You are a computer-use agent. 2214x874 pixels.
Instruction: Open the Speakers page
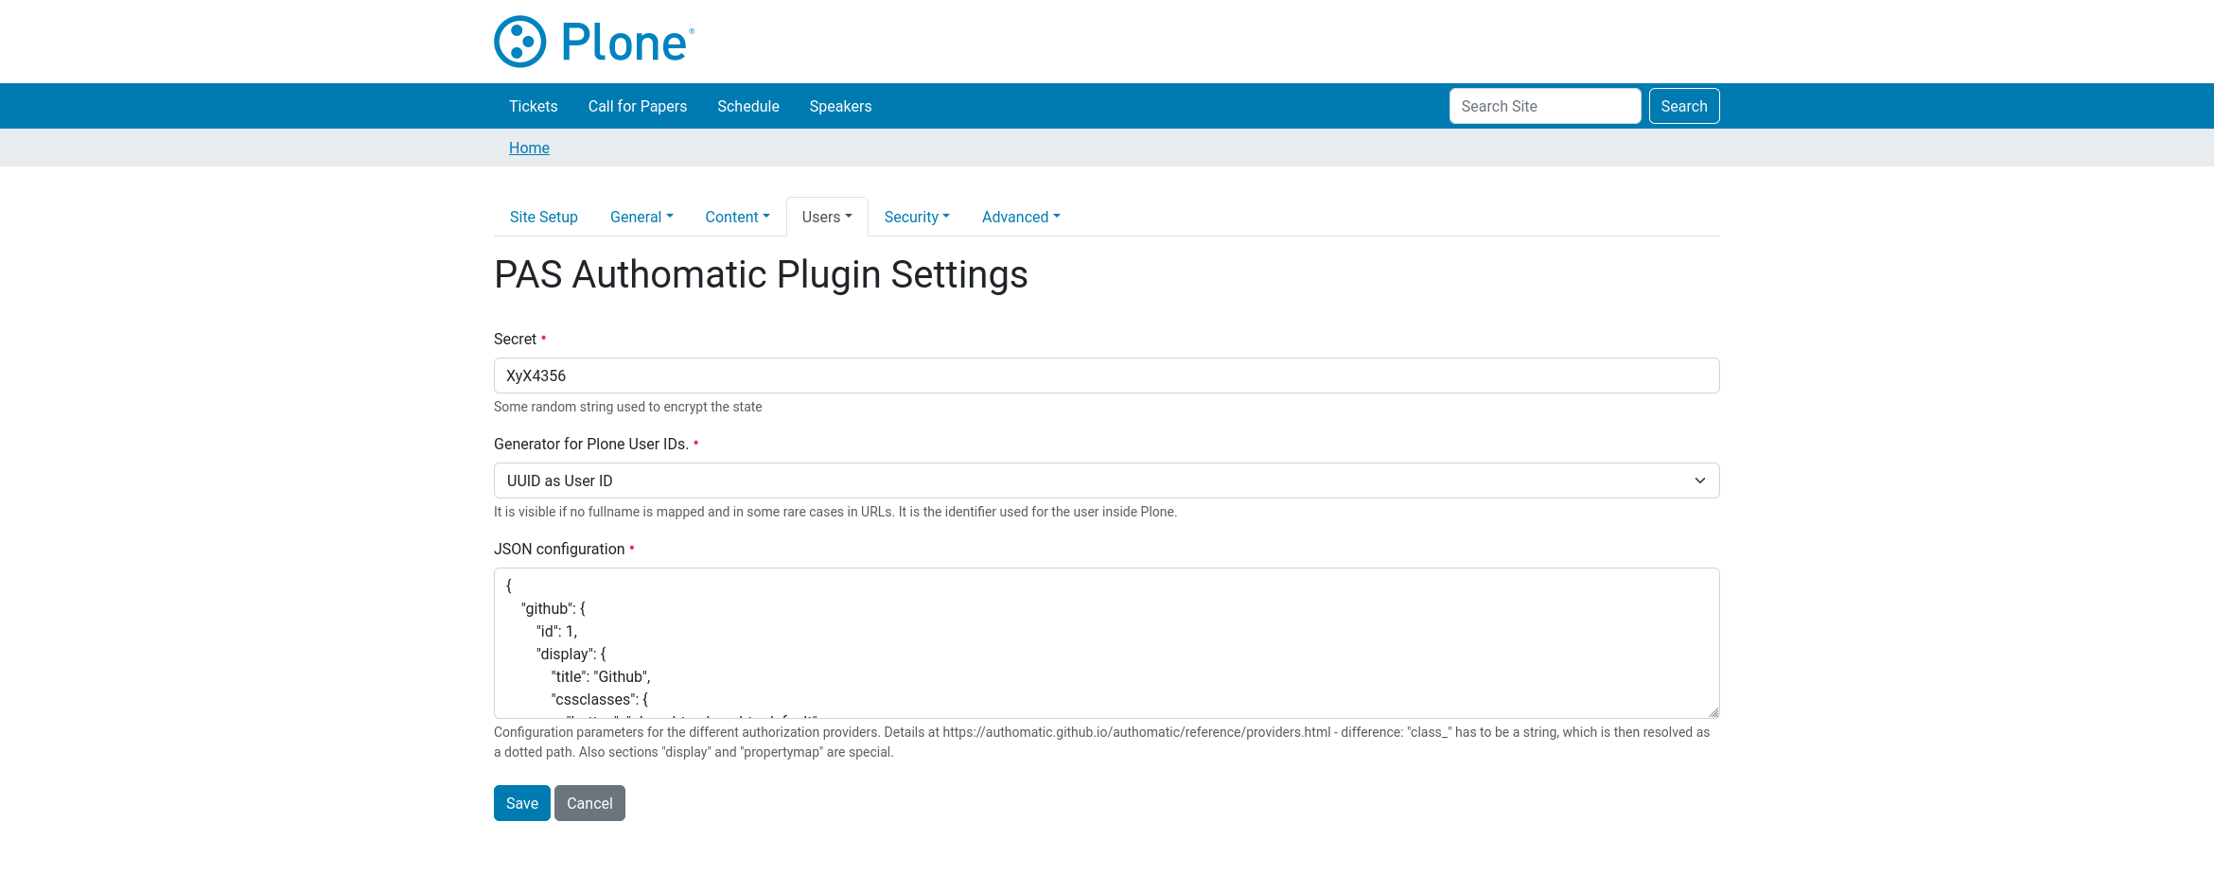tap(840, 106)
